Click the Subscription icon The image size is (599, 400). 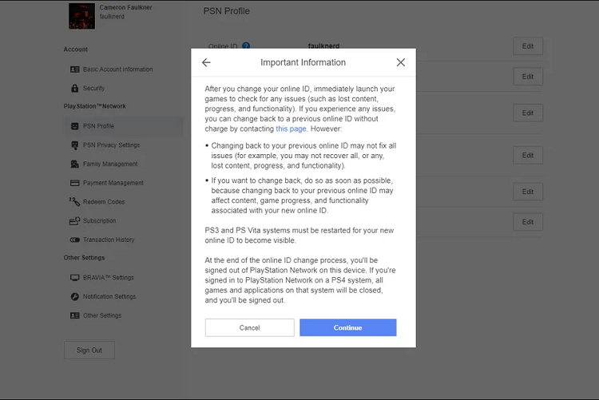[74, 221]
